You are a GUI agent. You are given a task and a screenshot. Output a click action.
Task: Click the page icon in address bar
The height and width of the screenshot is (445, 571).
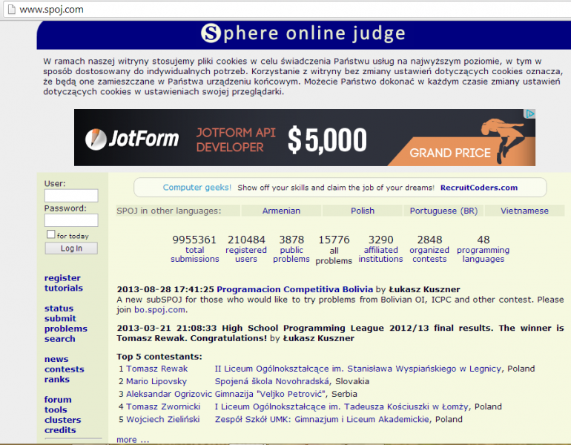tap(9, 10)
